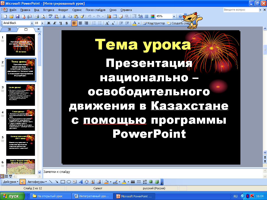Run the spelling check
Image resolution: width=267 pixels, height=200 pixels.
pyautogui.click(x=50, y=16)
